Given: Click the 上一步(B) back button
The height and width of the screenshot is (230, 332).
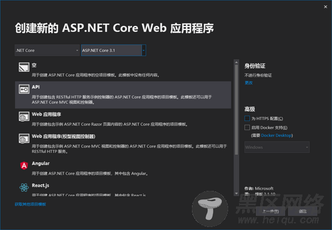Looking at the screenshot, I should 270,211.
